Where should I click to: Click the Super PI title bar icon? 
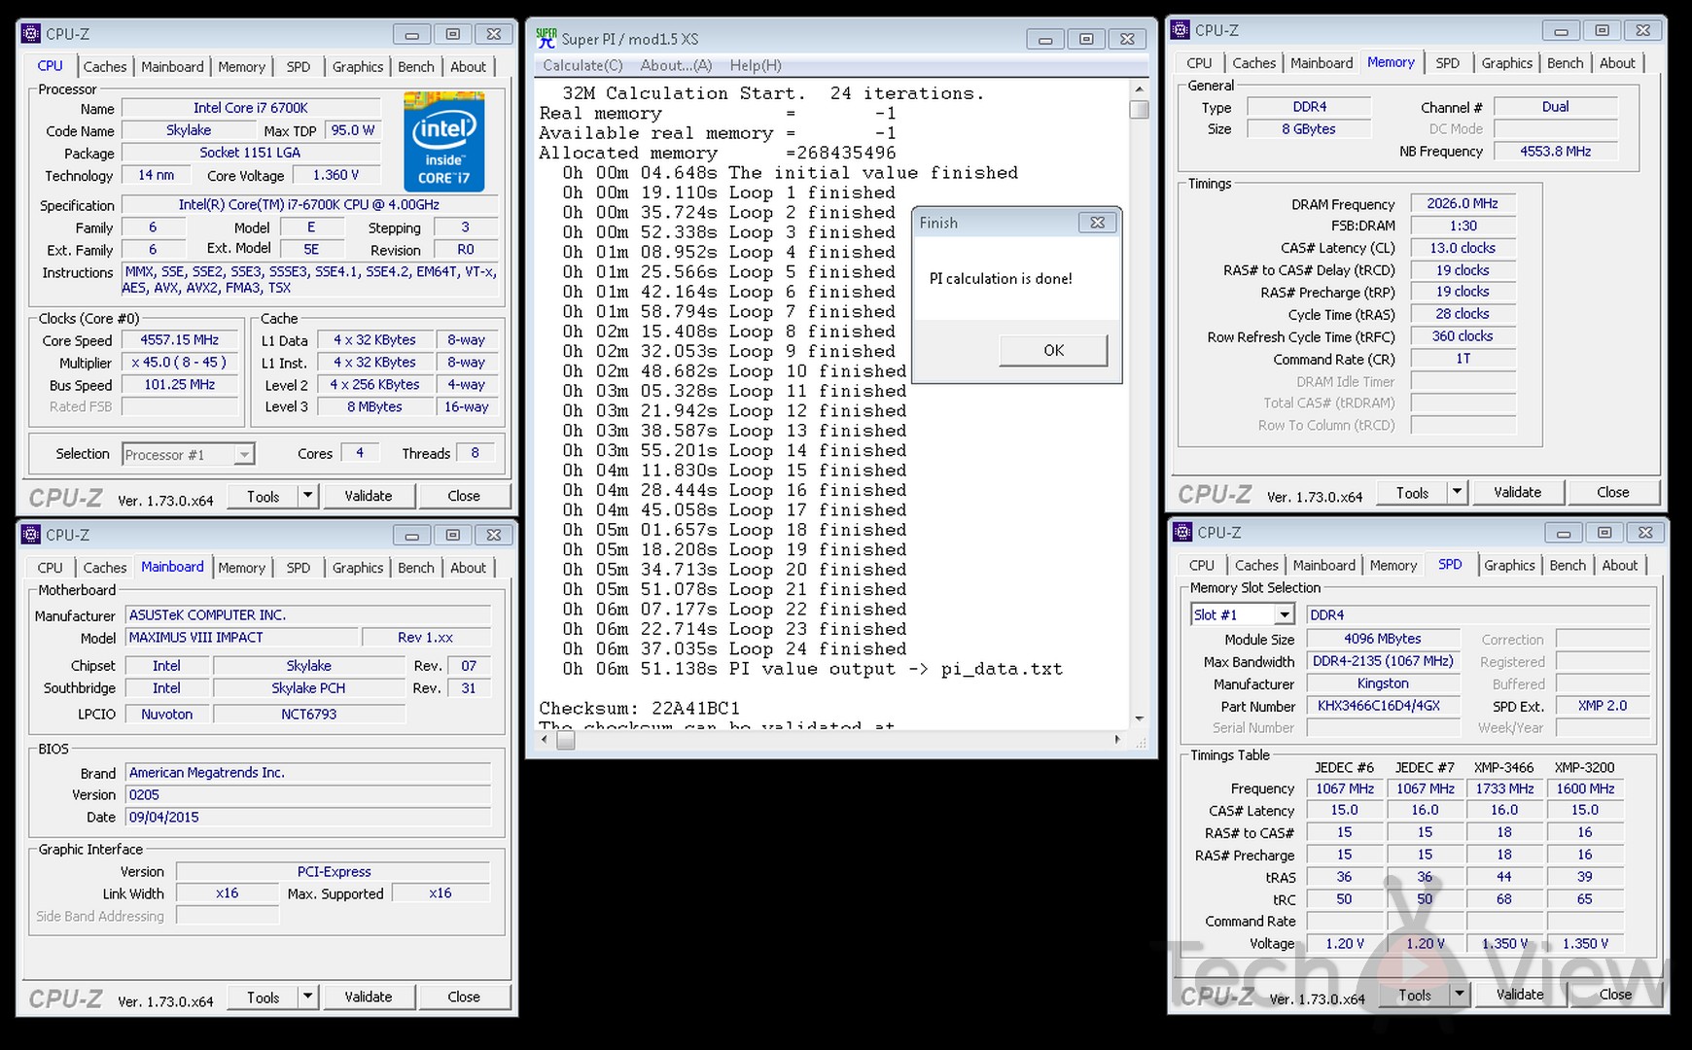546,38
